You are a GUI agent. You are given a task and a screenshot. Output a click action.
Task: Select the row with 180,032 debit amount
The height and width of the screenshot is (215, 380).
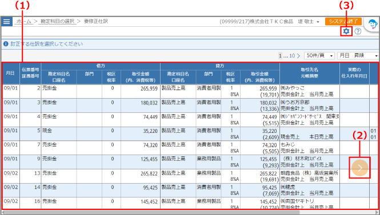pos(190,106)
